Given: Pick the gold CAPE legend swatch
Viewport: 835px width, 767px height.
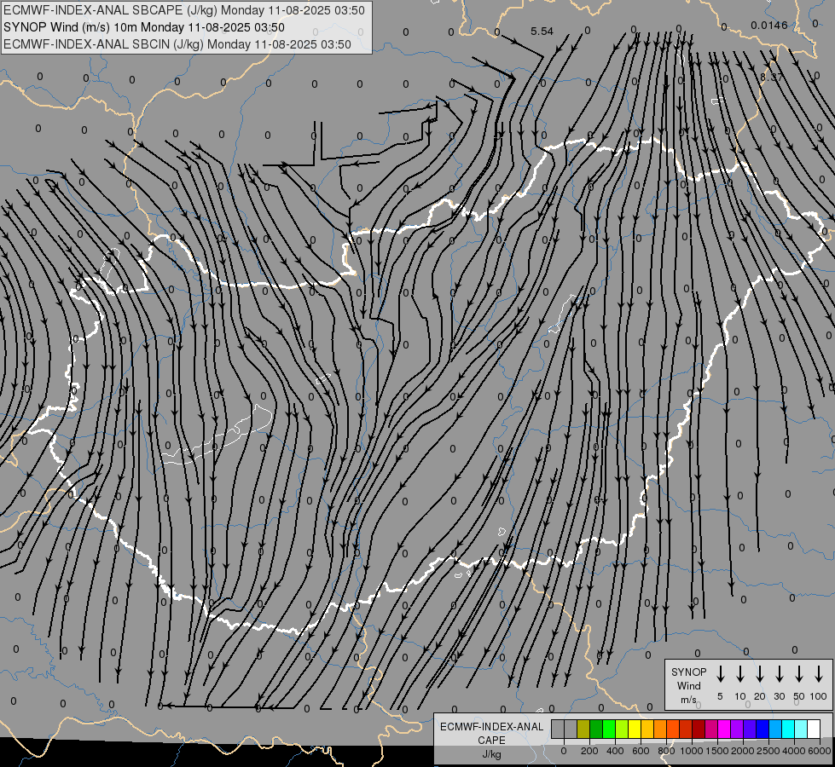Looking at the screenshot, I should pyautogui.click(x=647, y=729).
